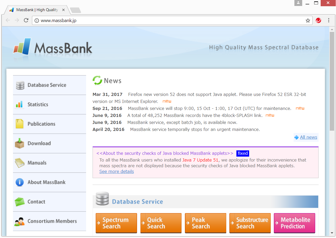Open the pink Metabolite Prediction button

294,223
